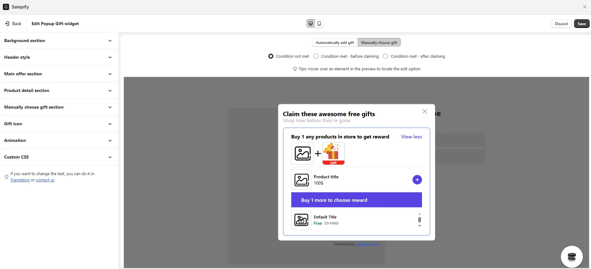The image size is (591, 269).
Task: Save the widget changes
Action: [x=582, y=24]
